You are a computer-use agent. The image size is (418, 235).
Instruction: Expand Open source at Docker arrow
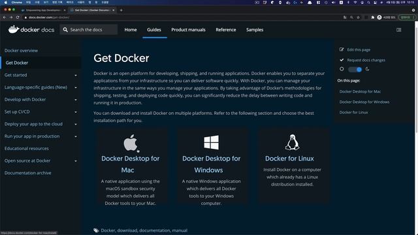[76, 161]
